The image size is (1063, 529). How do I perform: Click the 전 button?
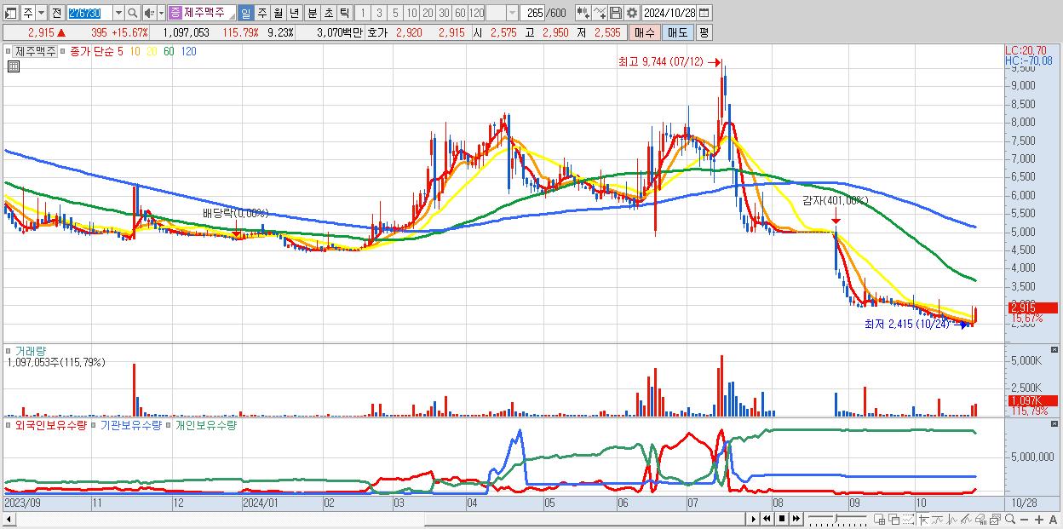coord(57,13)
